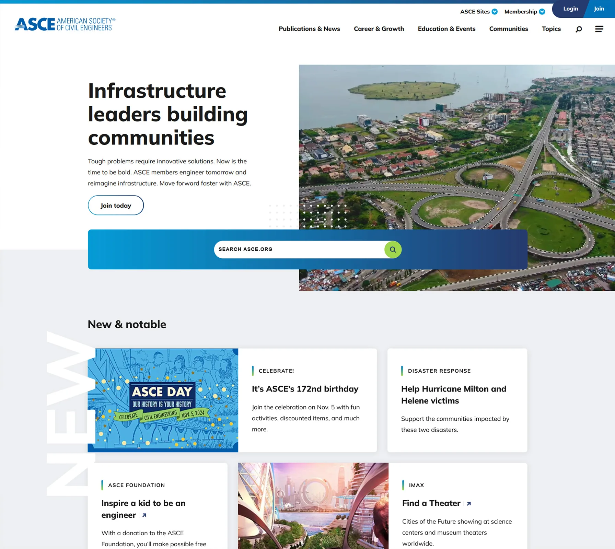
Task: Open It's ASCE's 172nd birthday article
Action: click(305, 389)
